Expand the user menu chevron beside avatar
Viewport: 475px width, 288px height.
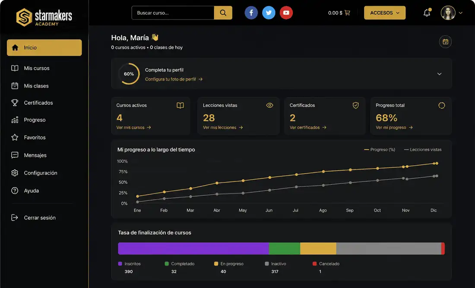[x=461, y=13]
